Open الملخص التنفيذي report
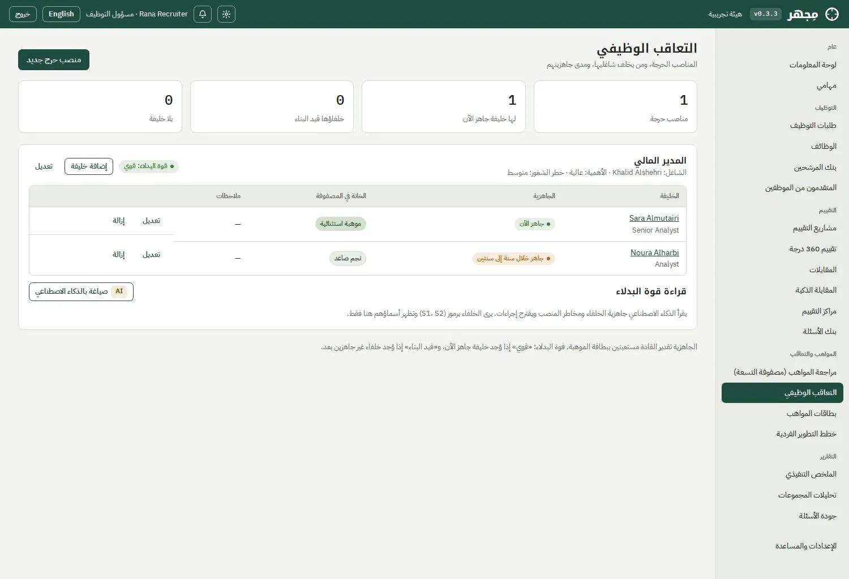The image size is (849, 579). point(782,474)
